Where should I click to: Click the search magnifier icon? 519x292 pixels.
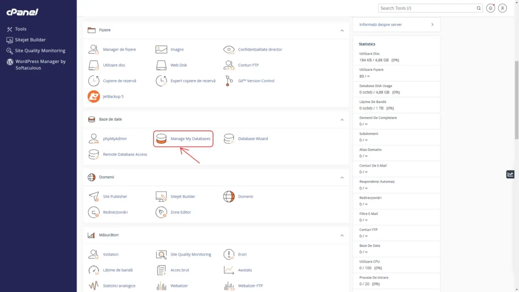(478, 8)
